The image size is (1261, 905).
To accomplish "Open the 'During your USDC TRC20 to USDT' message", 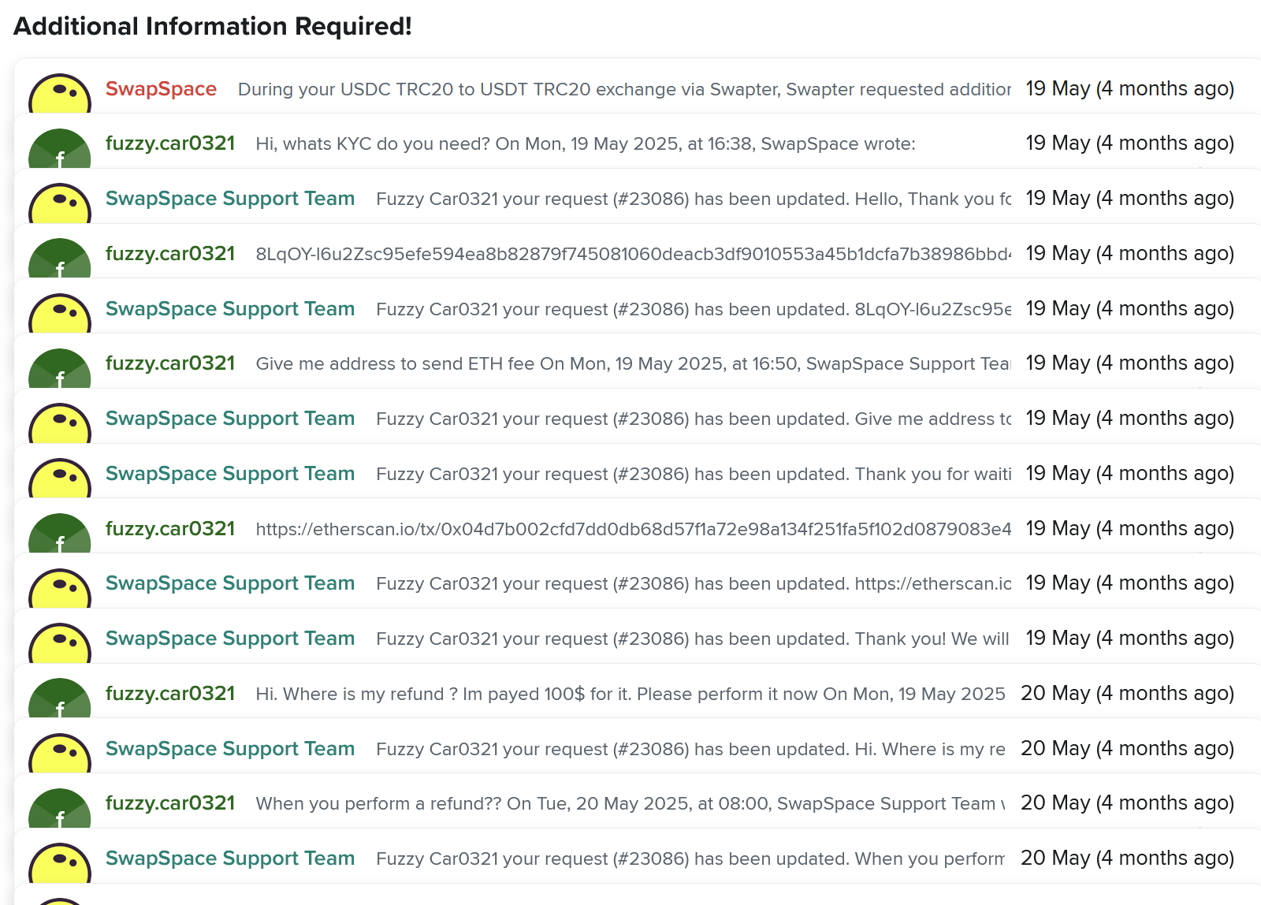I will [x=624, y=90].
